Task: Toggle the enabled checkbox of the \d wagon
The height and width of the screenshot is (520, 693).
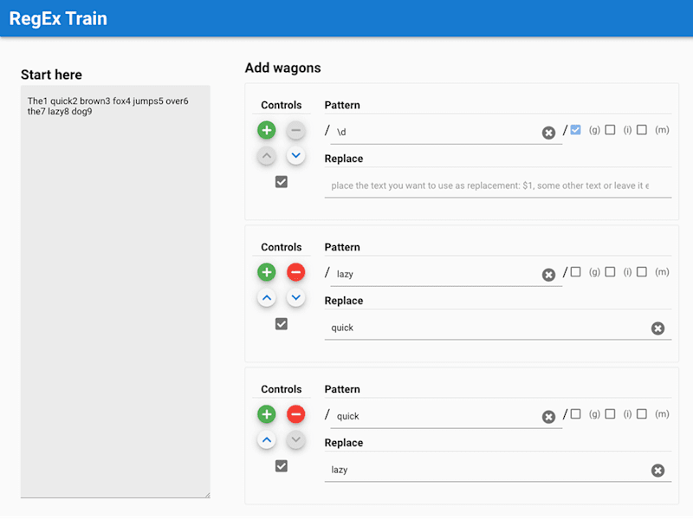Action: point(281,182)
